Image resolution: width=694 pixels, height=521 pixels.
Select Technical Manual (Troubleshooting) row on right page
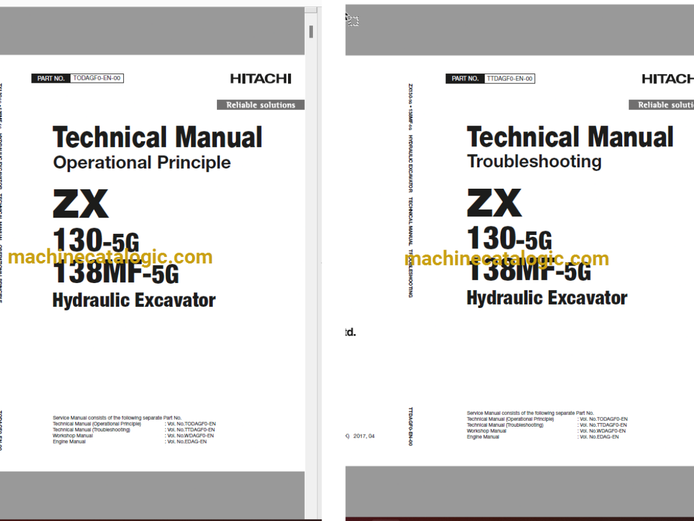(547, 425)
